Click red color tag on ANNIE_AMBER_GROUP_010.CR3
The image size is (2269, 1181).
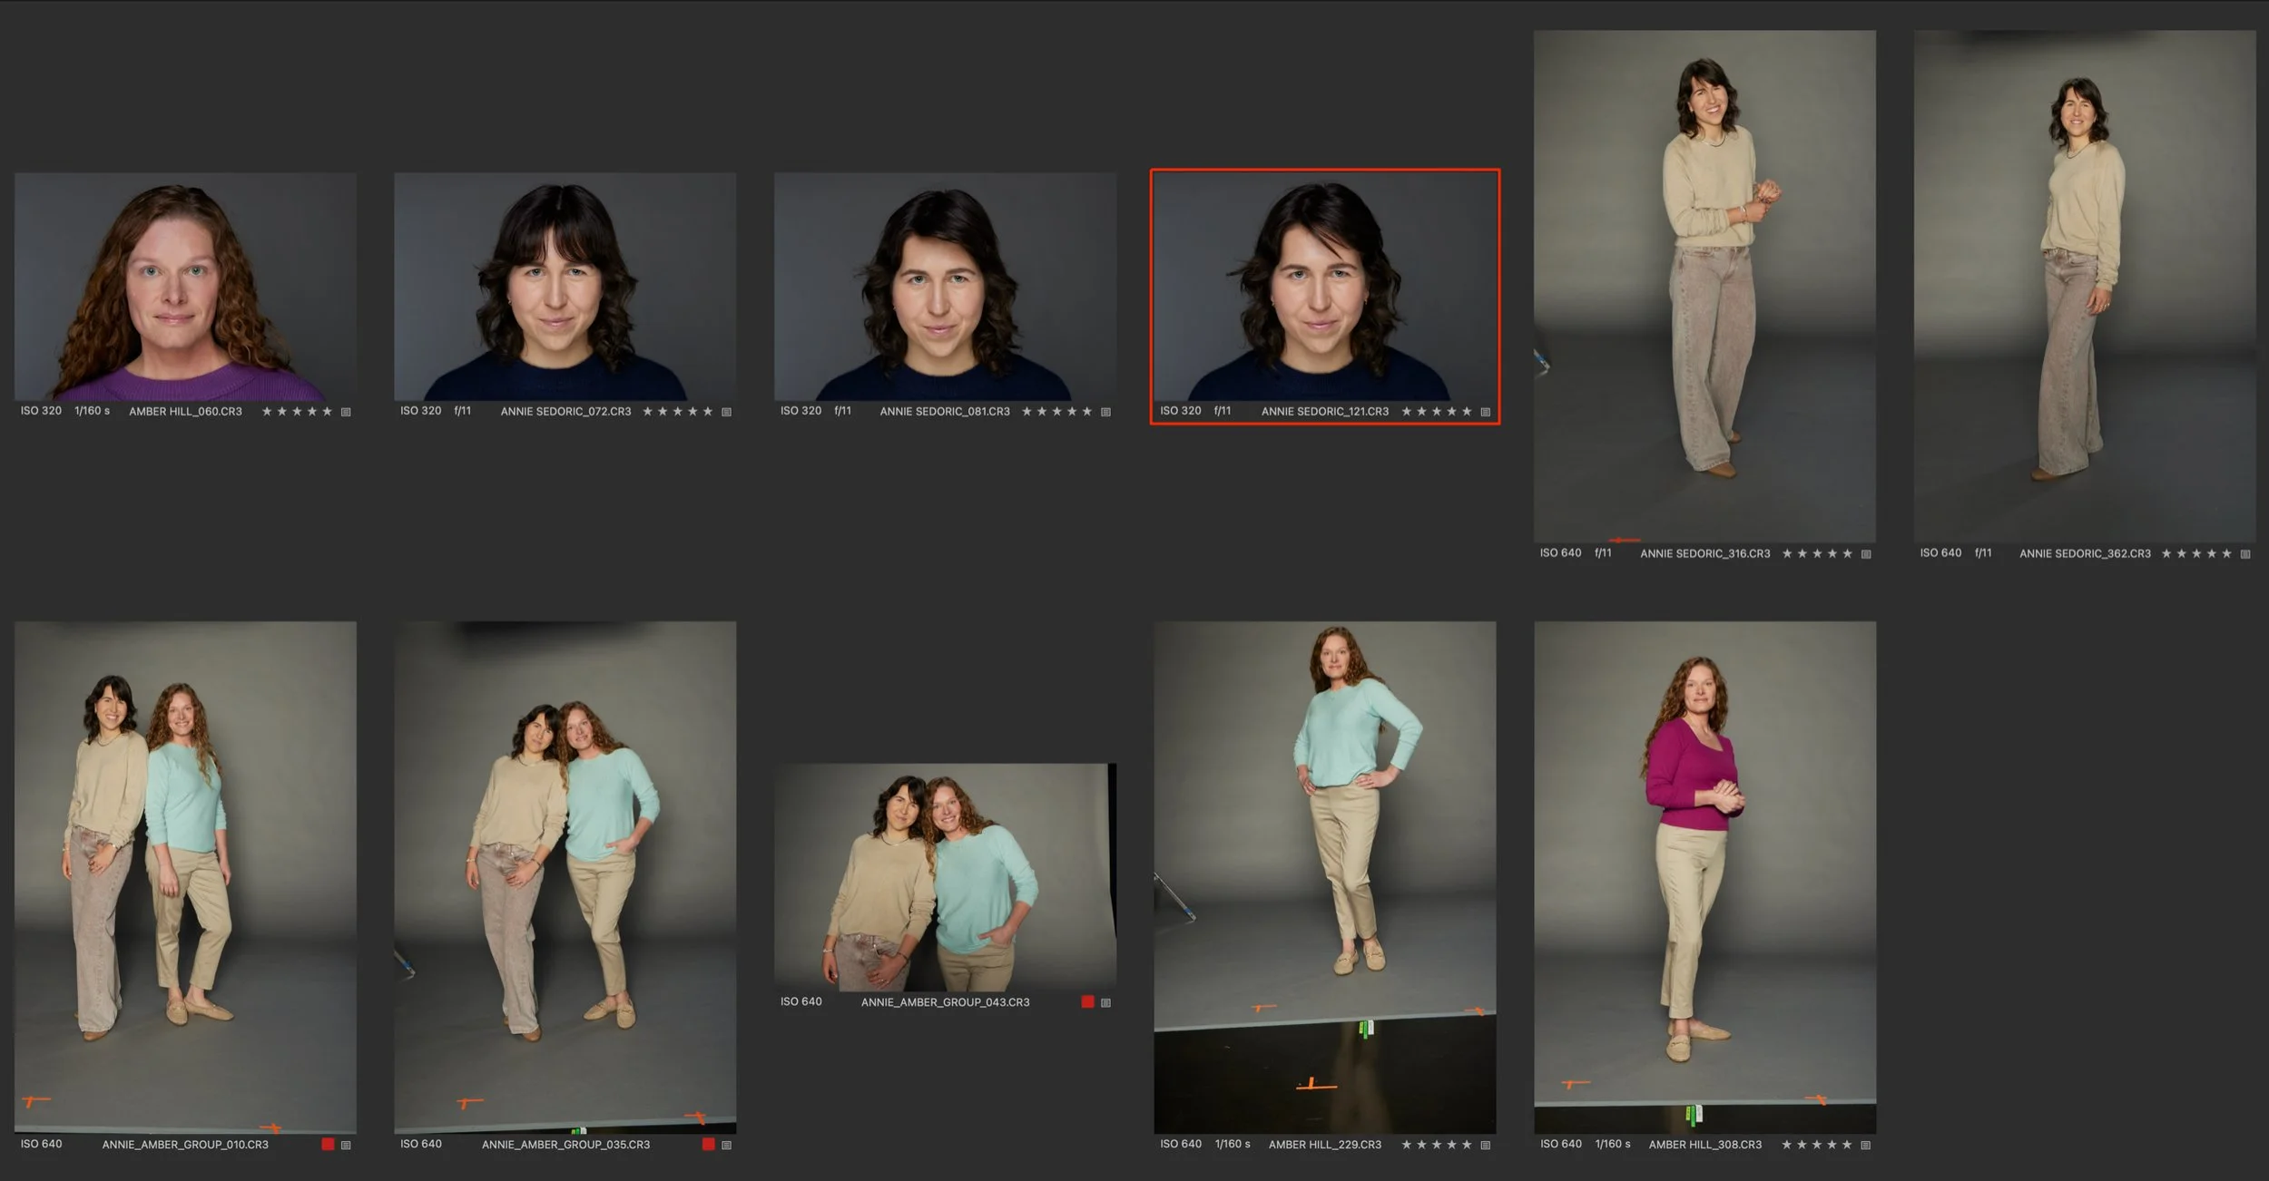coord(329,1144)
